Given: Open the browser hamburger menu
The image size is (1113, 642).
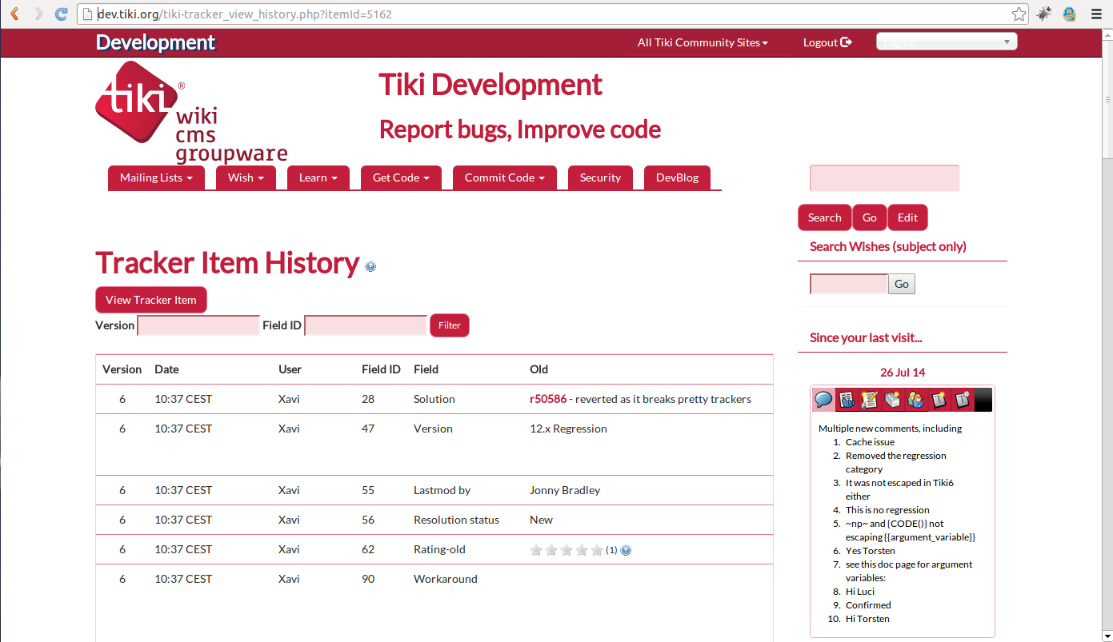Looking at the screenshot, I should [1095, 14].
